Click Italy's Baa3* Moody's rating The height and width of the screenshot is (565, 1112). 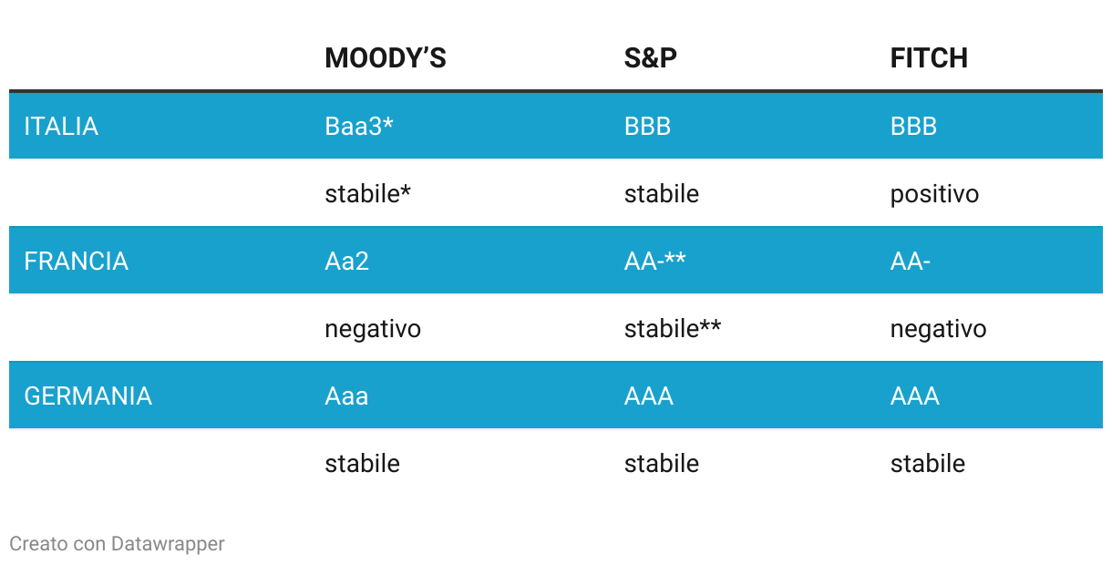pos(359,126)
